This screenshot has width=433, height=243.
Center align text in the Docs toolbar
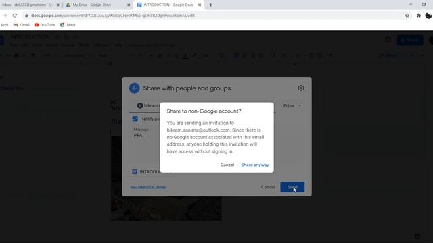point(244,56)
